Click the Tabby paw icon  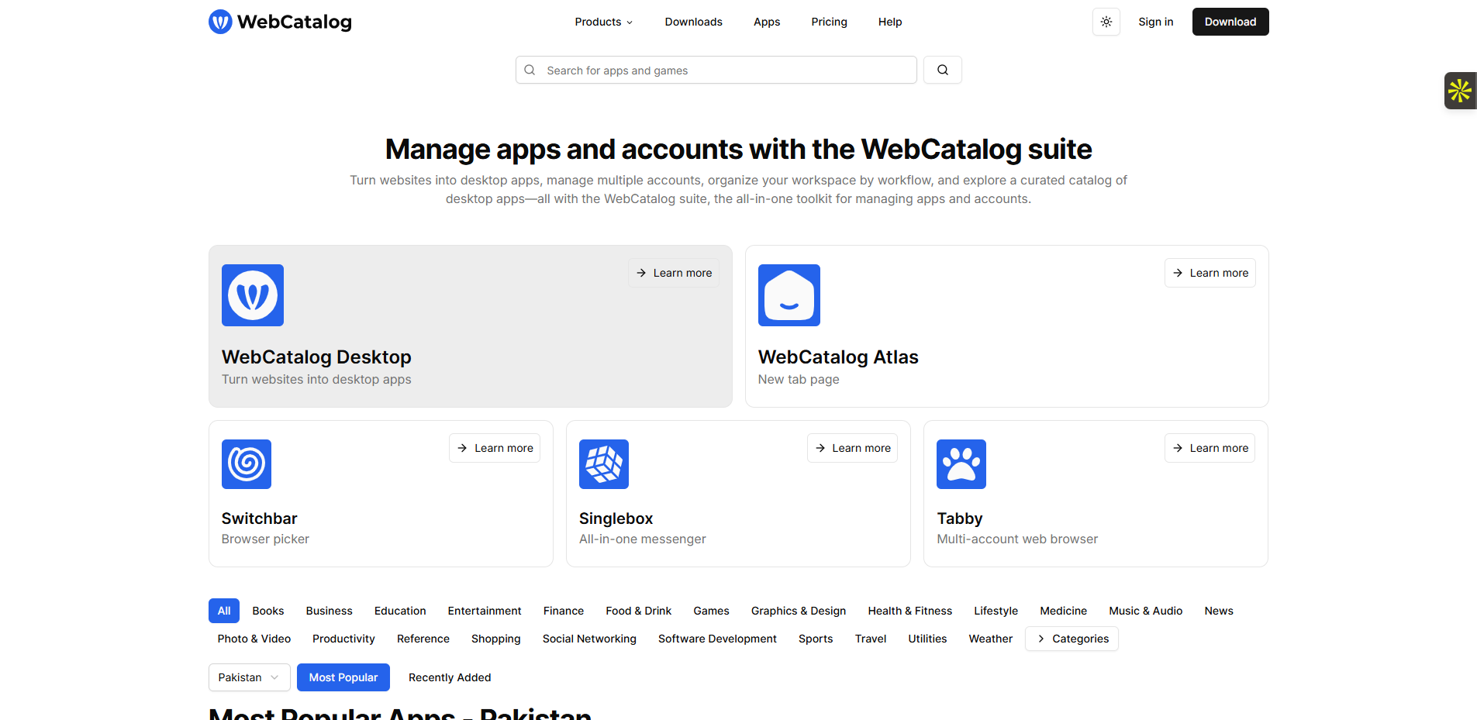pos(961,464)
